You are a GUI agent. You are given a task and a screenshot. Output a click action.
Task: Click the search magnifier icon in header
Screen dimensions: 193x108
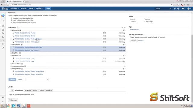tap(170, 9)
